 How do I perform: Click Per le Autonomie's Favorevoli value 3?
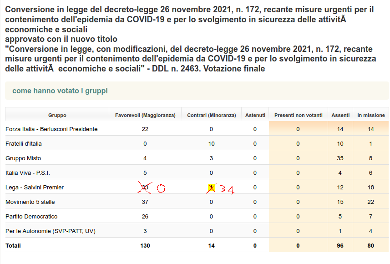pyautogui.click(x=145, y=231)
